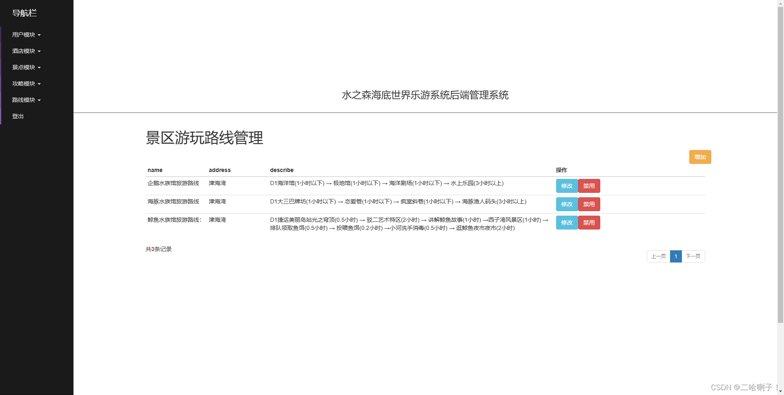
Task: Click 禁用 for 企鹅水族馆旅游路线
Action: (589, 186)
